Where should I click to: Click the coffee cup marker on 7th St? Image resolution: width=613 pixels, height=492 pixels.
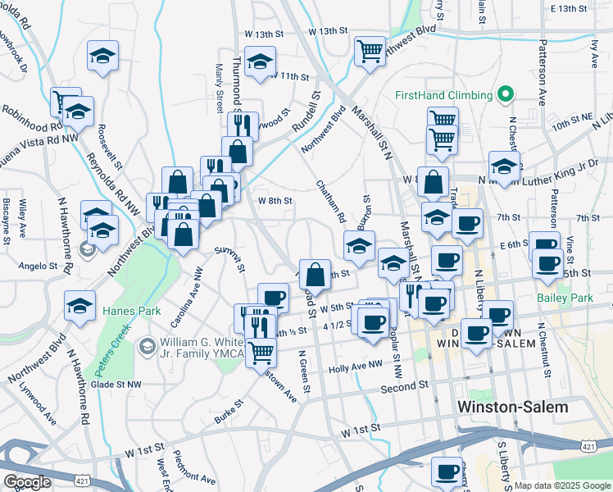pyautogui.click(x=468, y=226)
